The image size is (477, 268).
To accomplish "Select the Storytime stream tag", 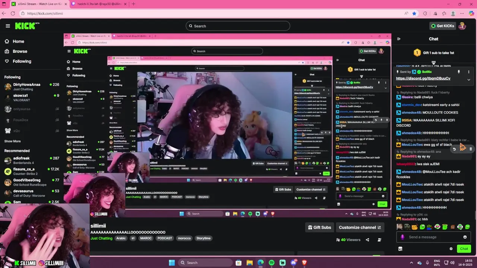I will [x=203, y=238].
